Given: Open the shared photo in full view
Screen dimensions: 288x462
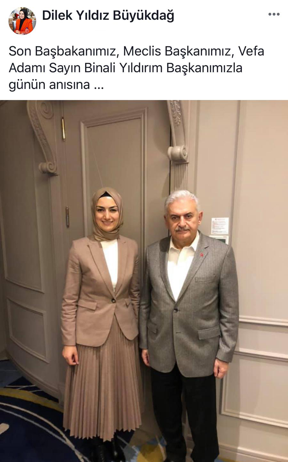Looking at the screenshot, I should (x=144, y=281).
